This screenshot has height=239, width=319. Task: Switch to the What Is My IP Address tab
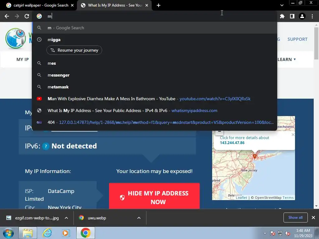[x=114, y=5]
